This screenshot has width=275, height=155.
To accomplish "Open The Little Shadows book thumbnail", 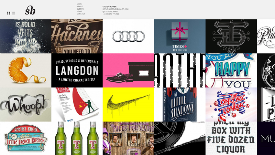I will (180, 105).
